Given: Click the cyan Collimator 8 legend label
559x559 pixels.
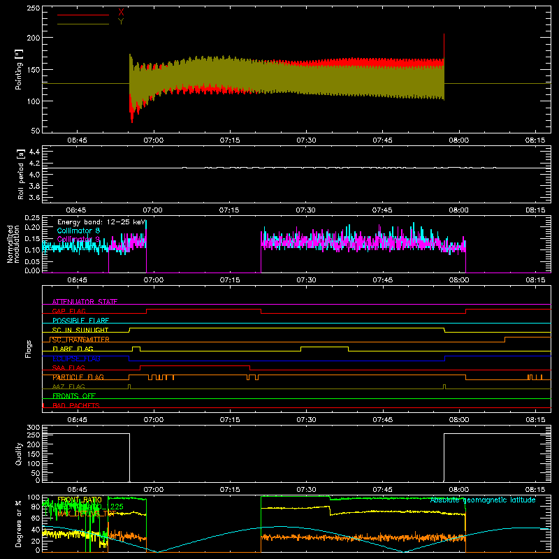Looking at the screenshot, I should click(78, 231).
